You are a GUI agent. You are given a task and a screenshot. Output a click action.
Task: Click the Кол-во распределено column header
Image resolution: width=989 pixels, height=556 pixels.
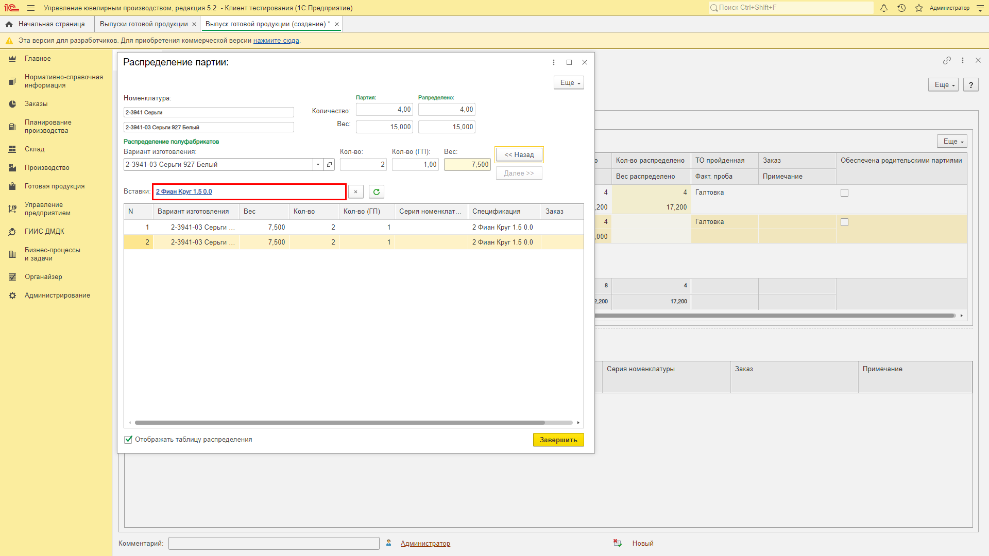point(651,161)
